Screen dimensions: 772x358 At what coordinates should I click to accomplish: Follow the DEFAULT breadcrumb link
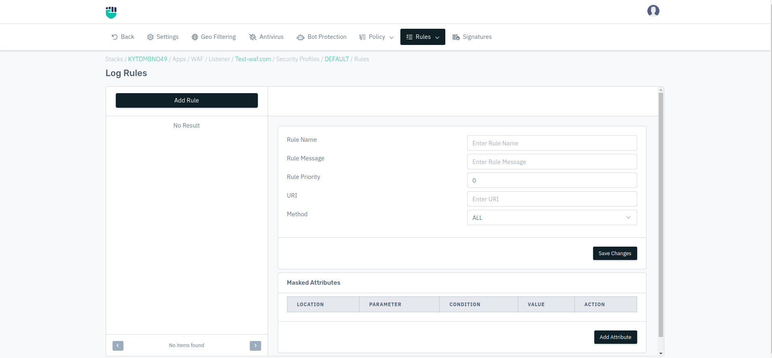coord(337,59)
